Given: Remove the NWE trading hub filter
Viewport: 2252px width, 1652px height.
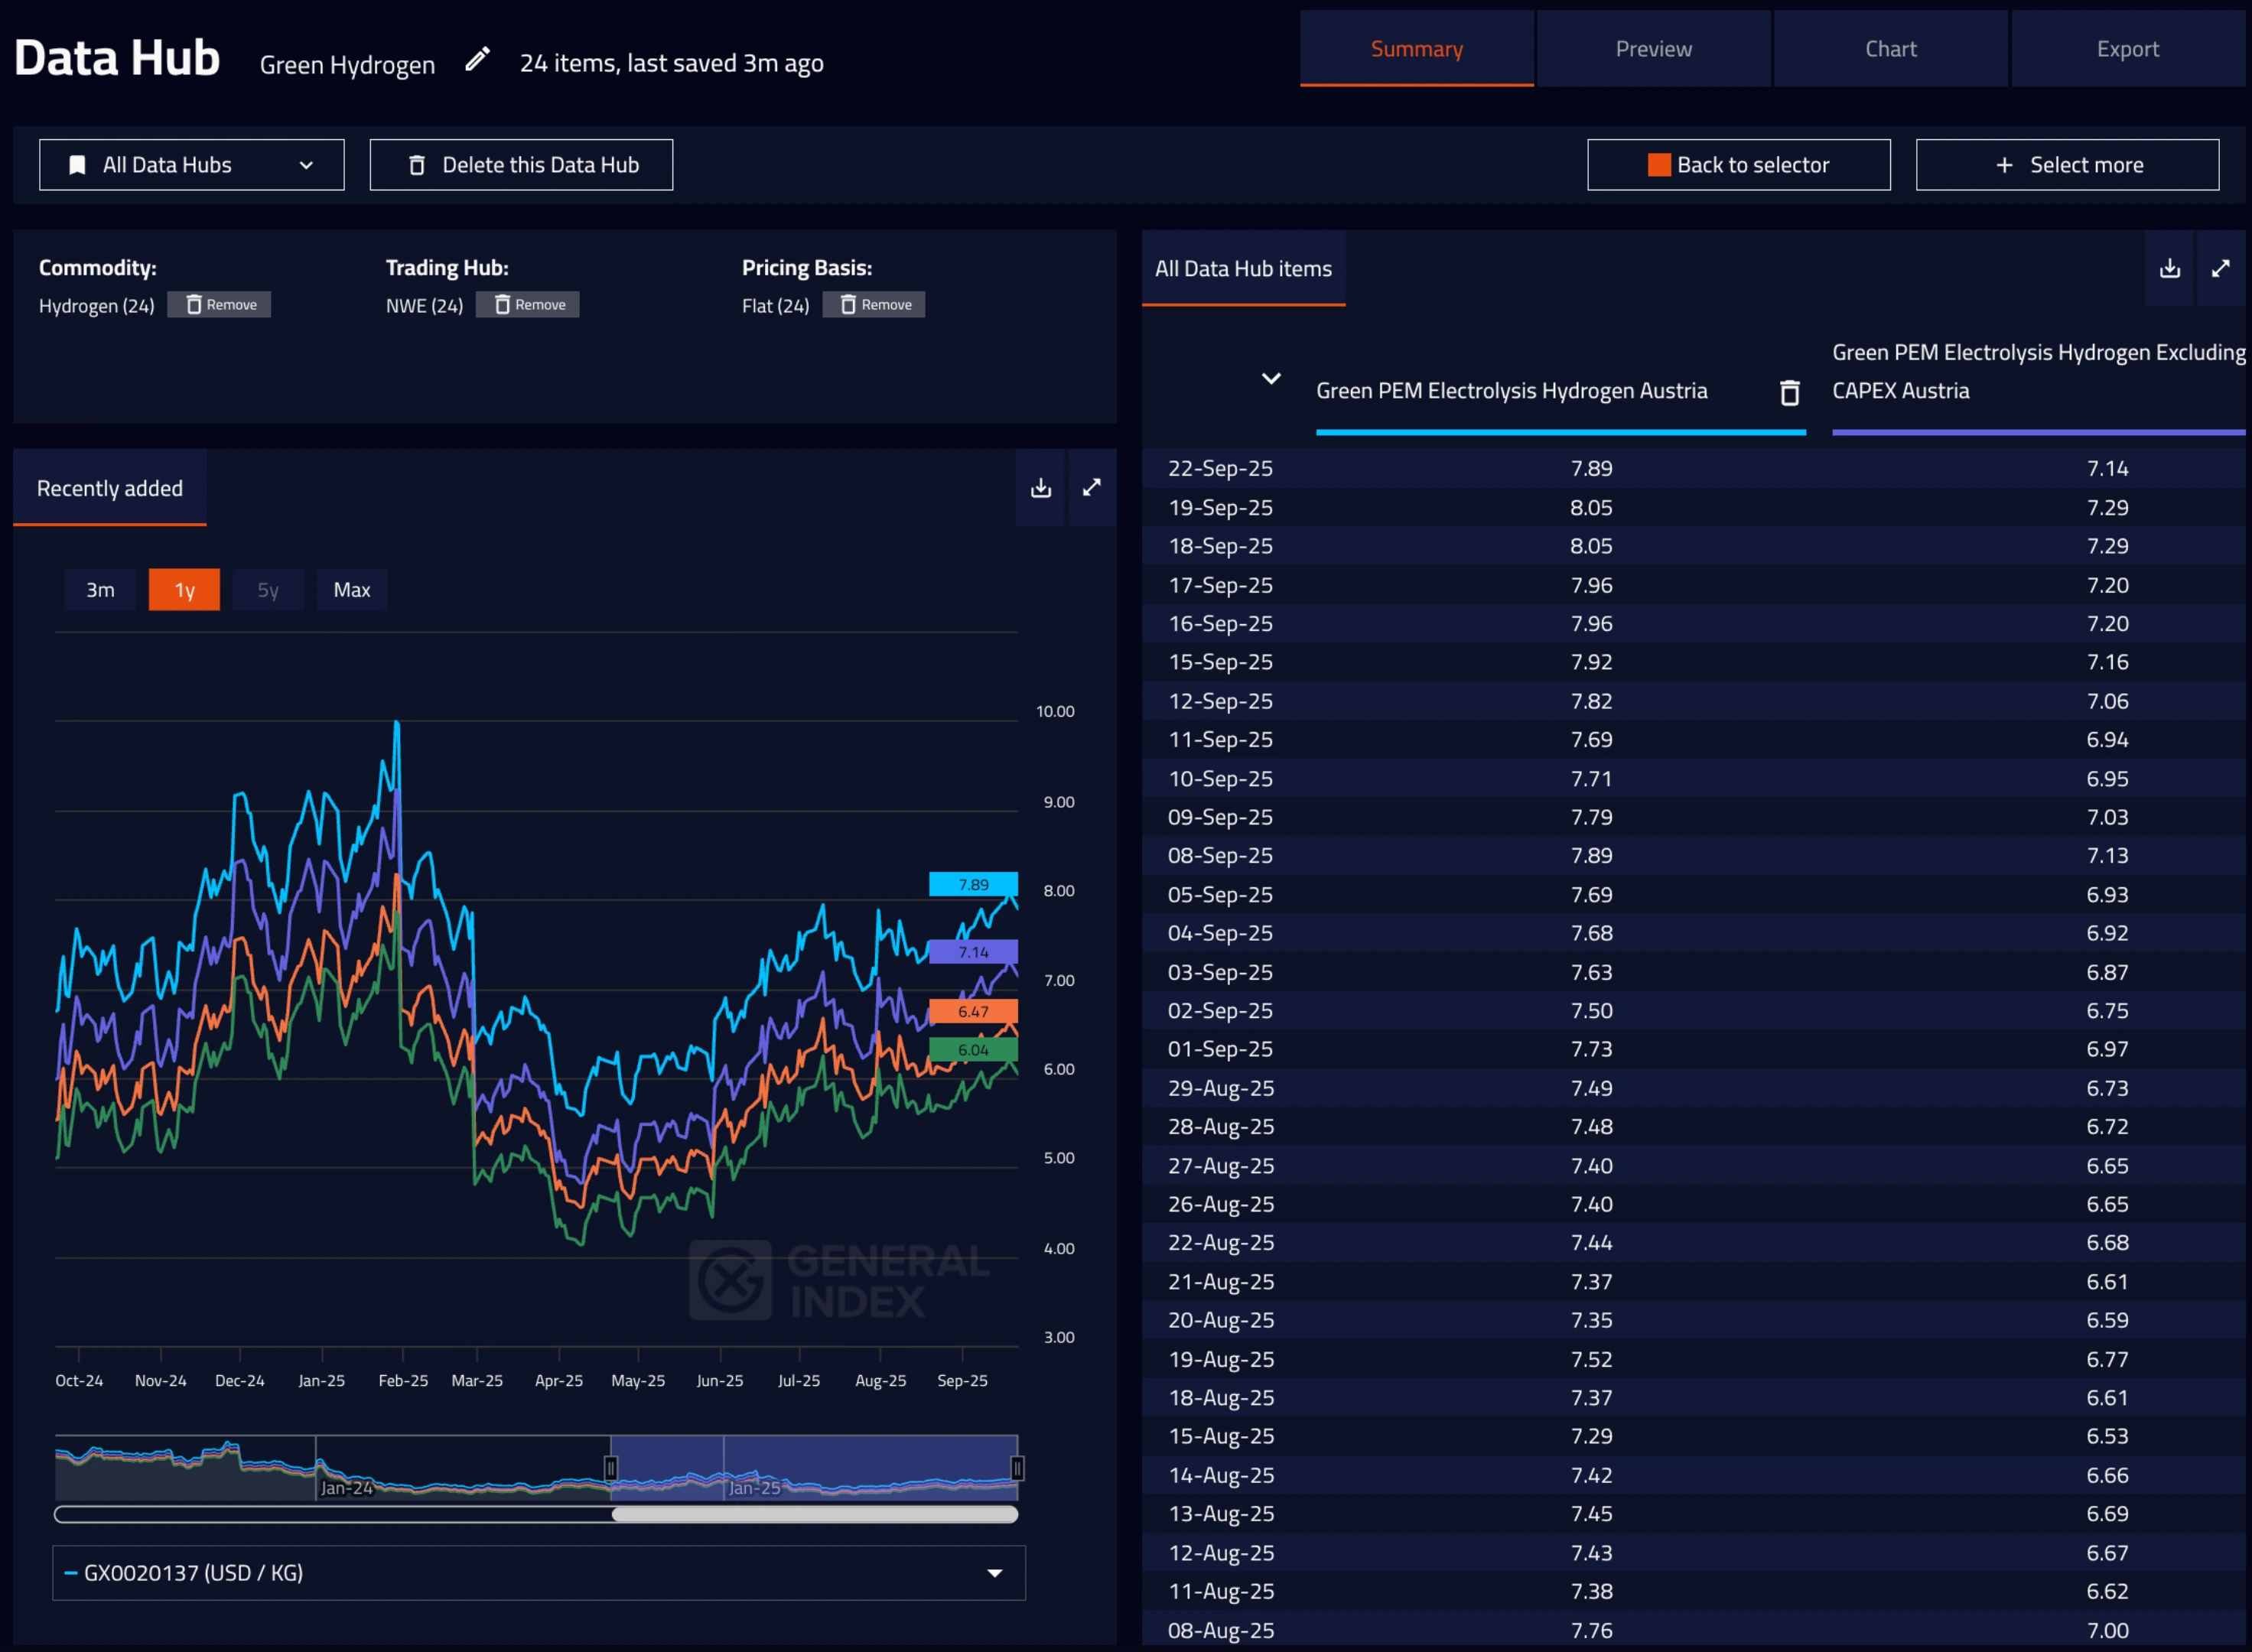Looking at the screenshot, I should 528,305.
